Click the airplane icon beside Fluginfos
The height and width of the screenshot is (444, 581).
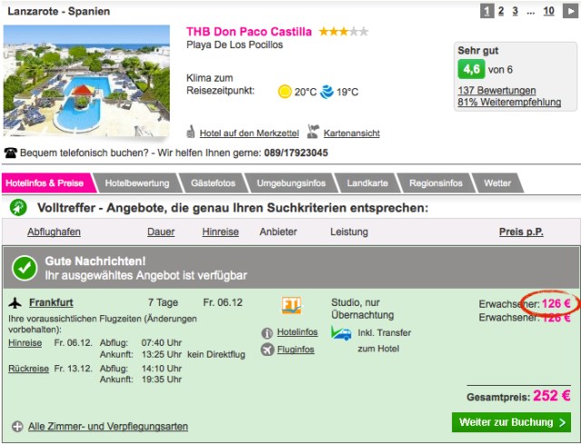pyautogui.click(x=267, y=350)
